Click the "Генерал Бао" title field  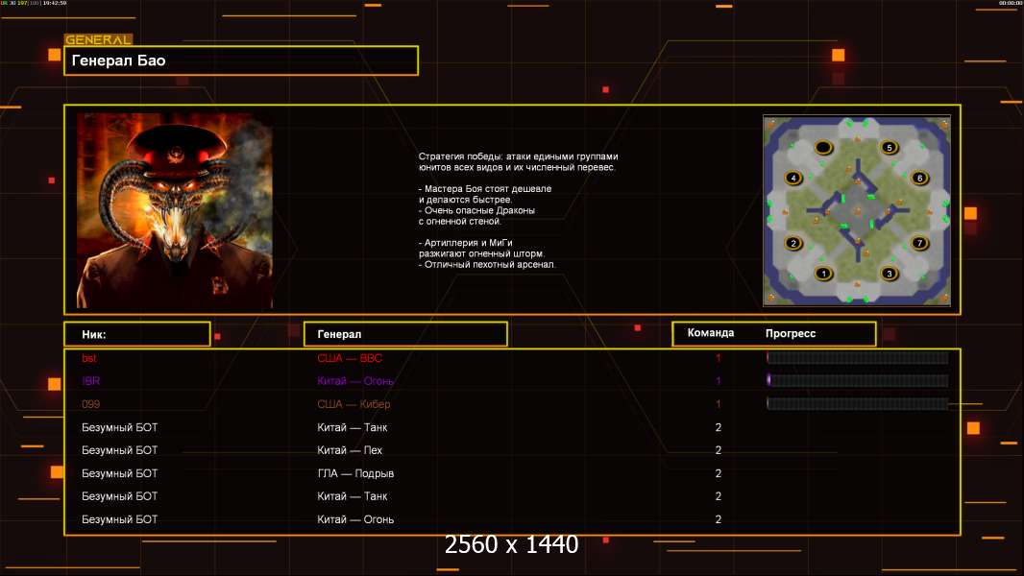click(x=241, y=60)
